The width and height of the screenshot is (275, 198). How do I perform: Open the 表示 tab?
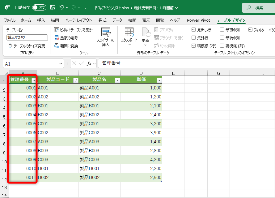[x=146, y=20]
